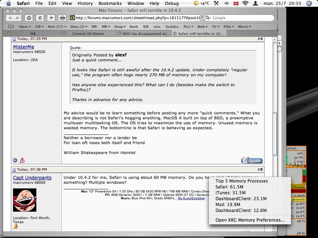Select Open XRG Memory Preferences menu entry
This screenshot has width=318, height=238.
250,220
